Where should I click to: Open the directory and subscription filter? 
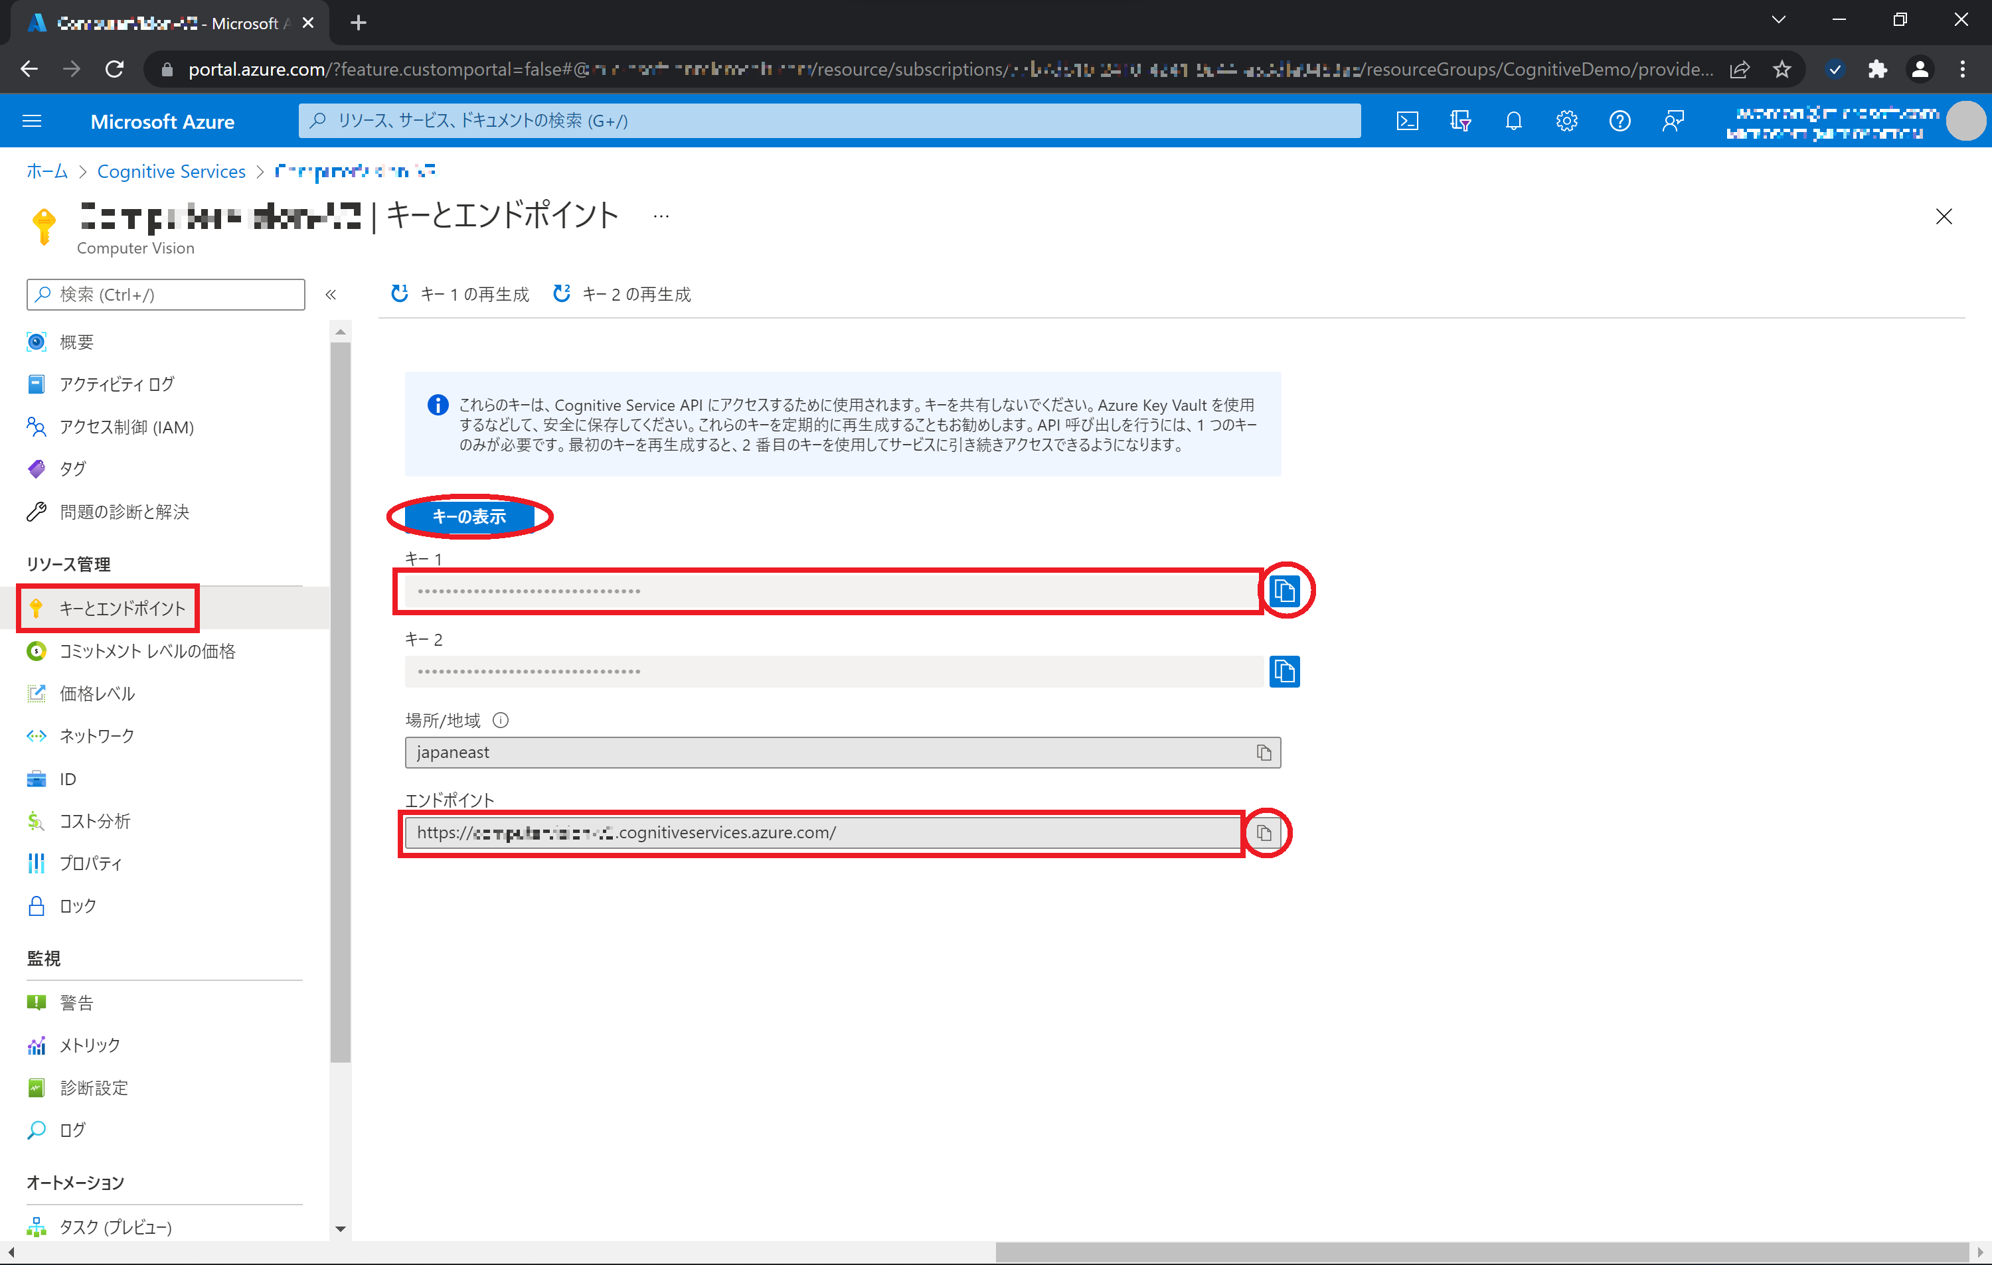click(1460, 121)
